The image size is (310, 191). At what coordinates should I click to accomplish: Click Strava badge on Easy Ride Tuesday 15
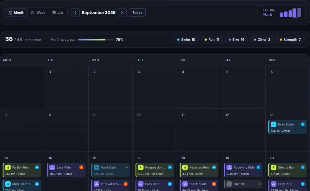tap(81, 168)
